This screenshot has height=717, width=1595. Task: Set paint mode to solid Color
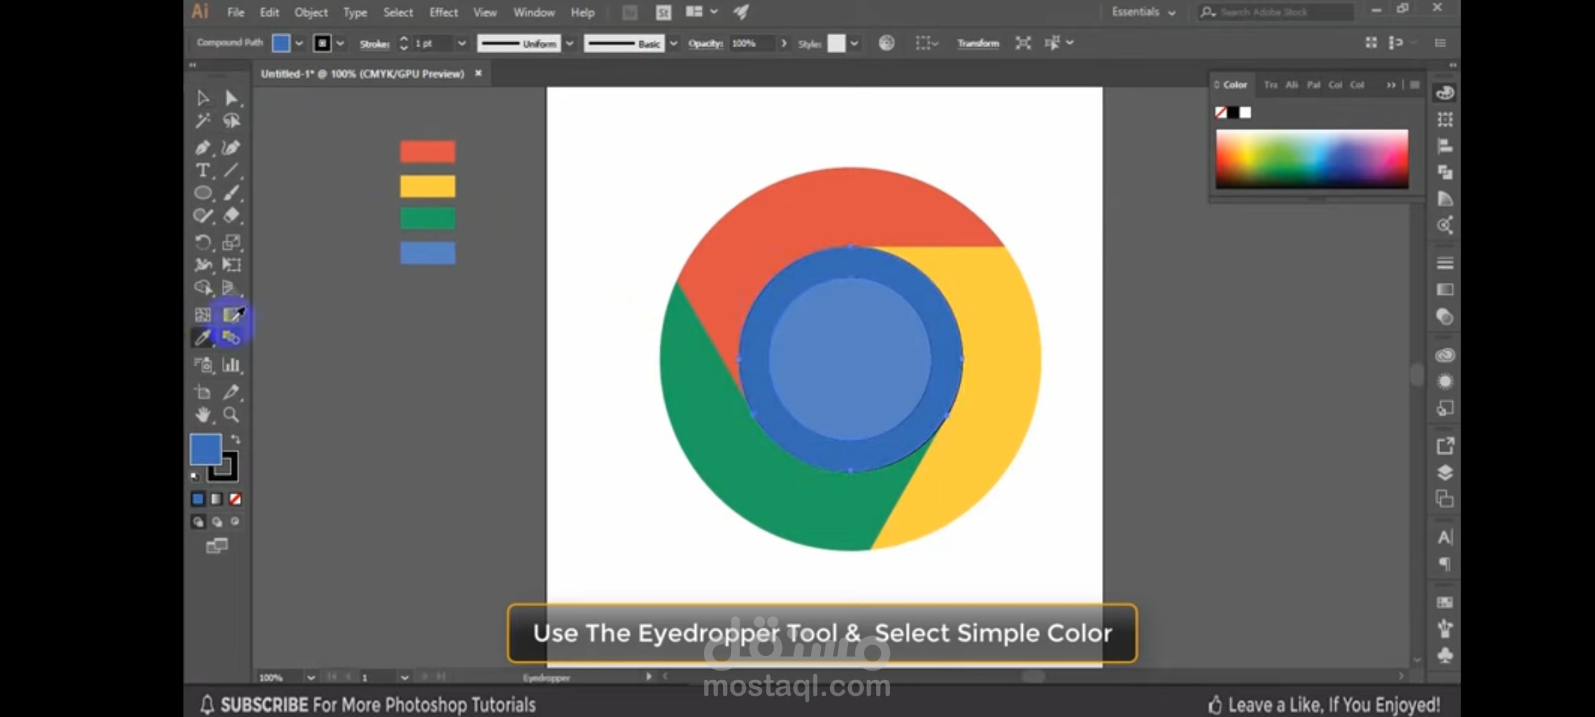point(198,499)
